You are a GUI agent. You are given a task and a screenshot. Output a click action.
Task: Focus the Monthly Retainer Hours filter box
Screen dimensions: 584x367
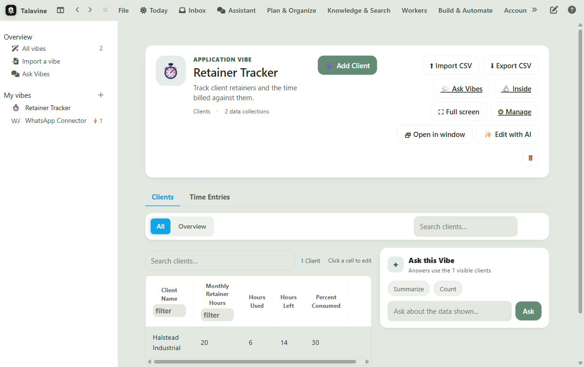coord(217,315)
